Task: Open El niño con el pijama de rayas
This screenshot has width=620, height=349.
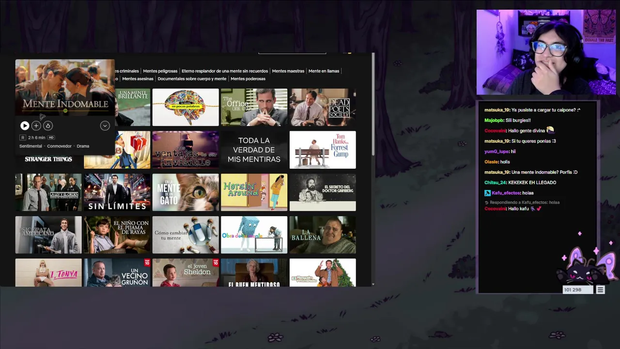Action: [x=117, y=235]
